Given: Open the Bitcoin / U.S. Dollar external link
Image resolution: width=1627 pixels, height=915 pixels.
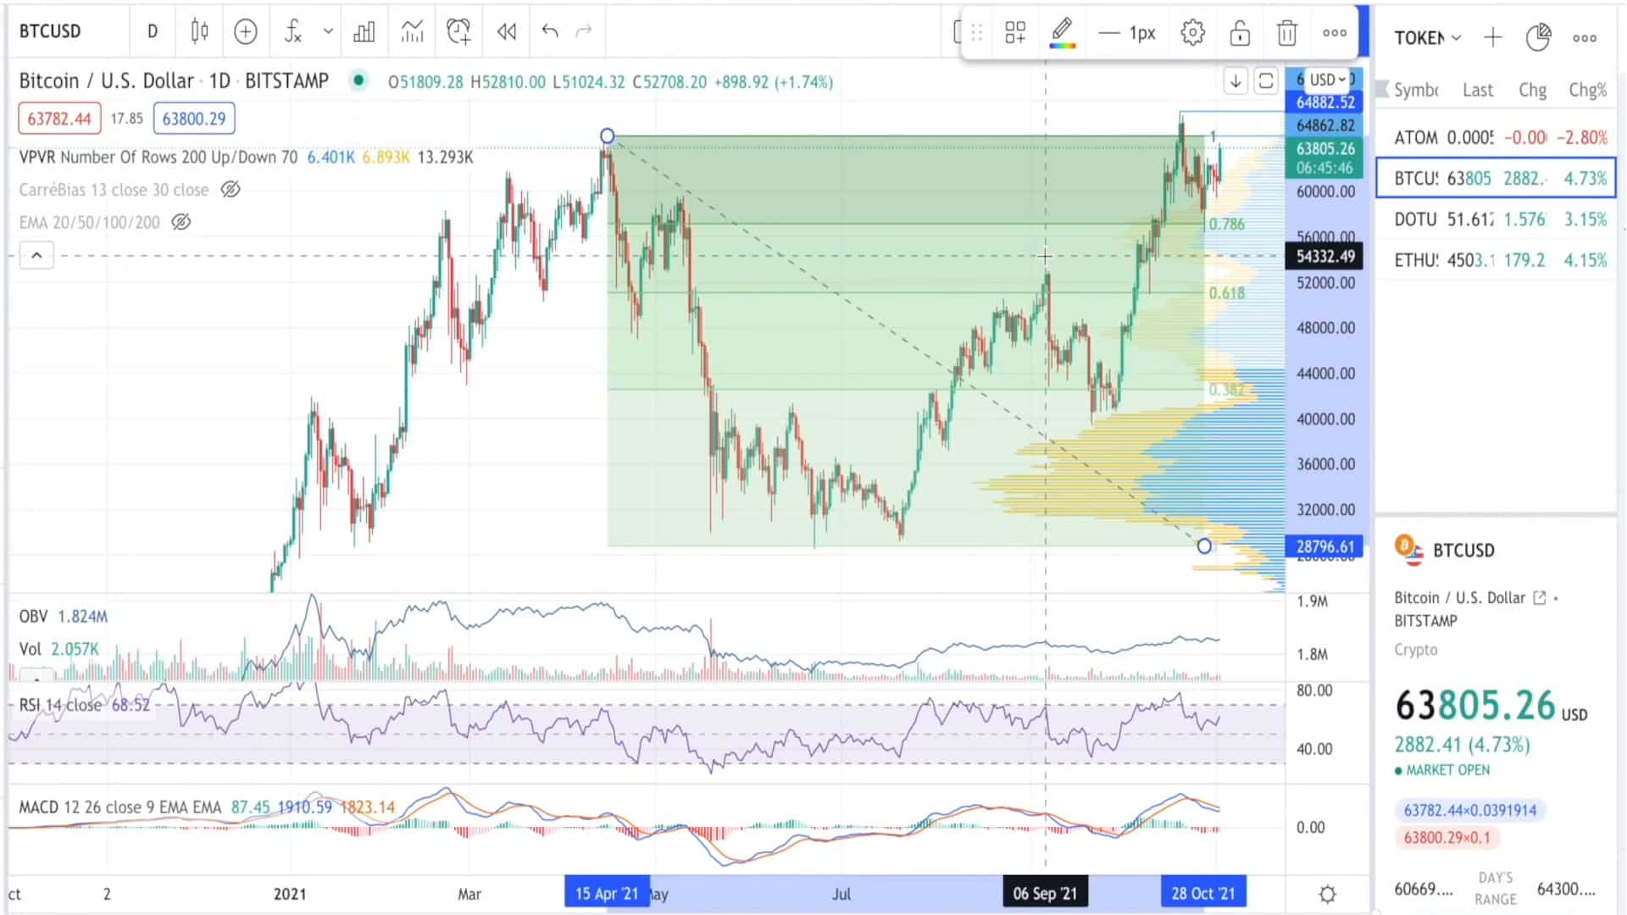Looking at the screenshot, I should 1540,598.
